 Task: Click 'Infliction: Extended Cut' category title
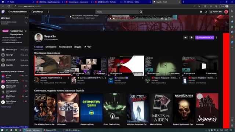[137, 124]
